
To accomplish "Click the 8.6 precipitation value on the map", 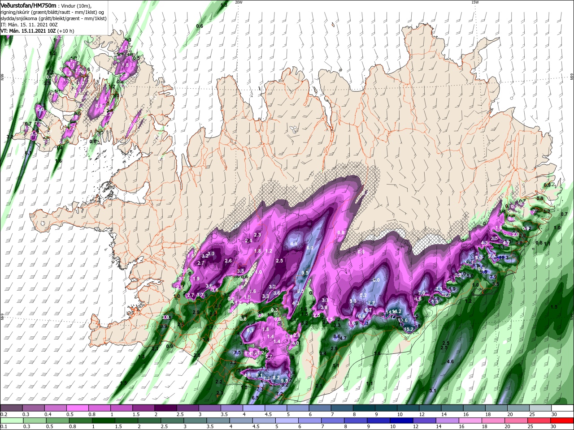I will (337, 336).
